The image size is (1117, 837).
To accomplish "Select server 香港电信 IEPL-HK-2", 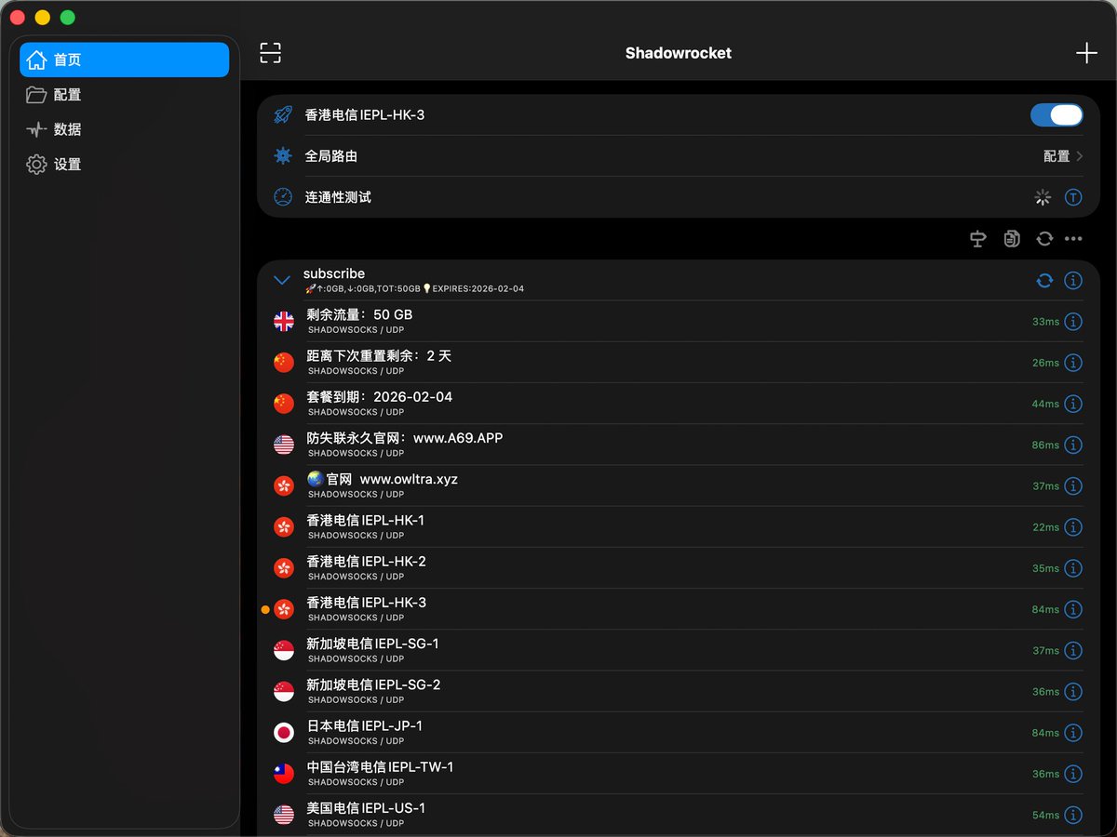I will [679, 568].
